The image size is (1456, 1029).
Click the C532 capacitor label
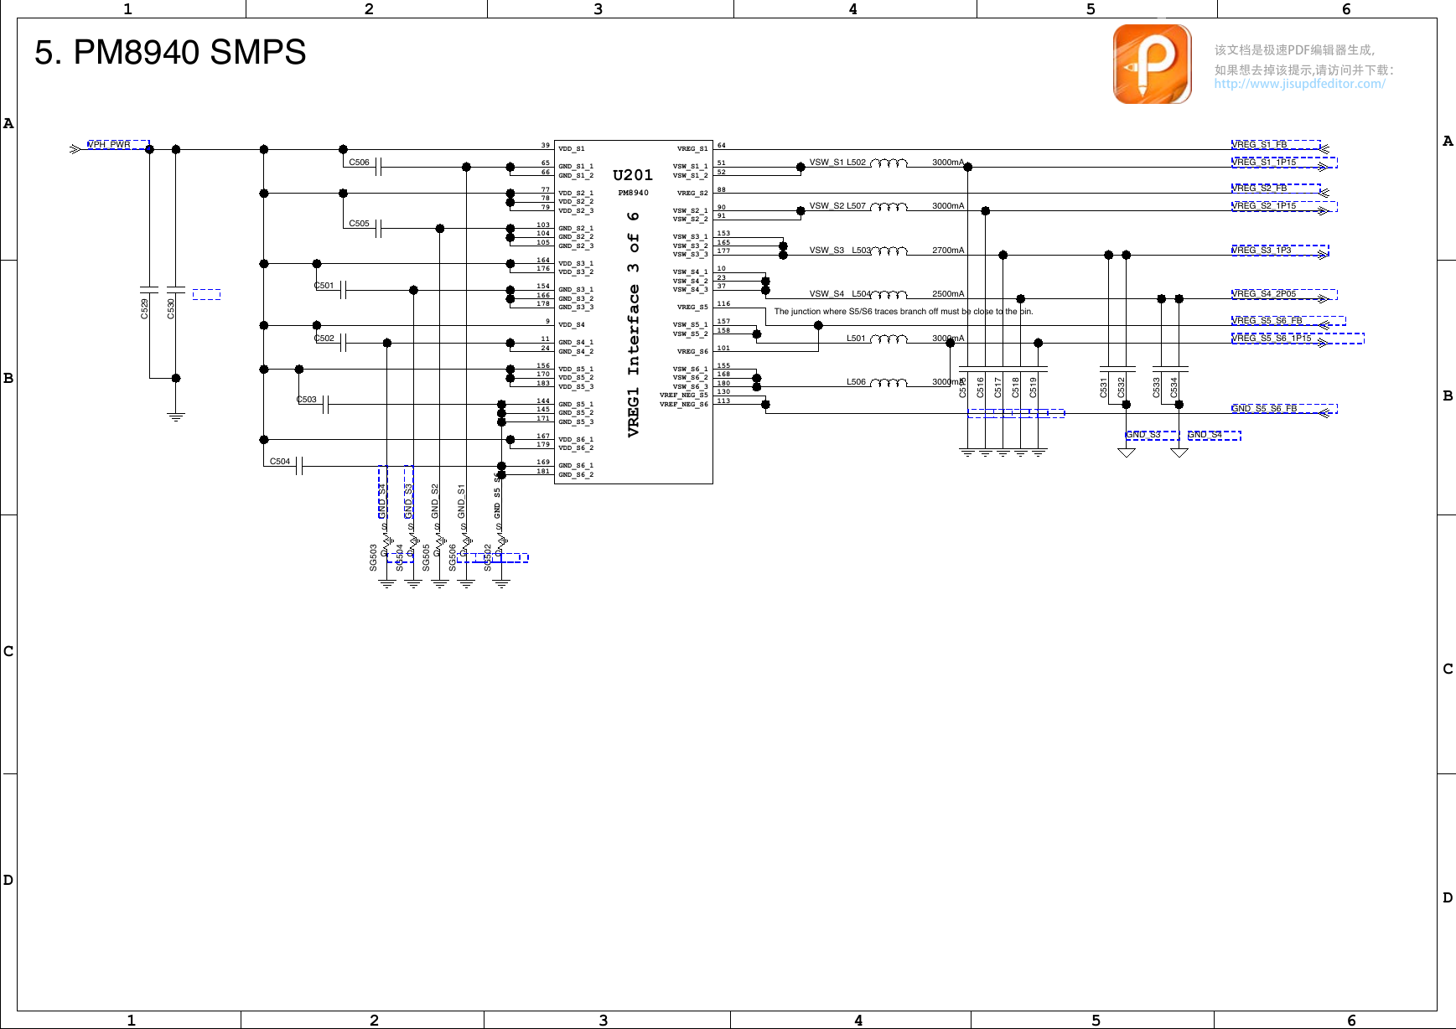1121,387
